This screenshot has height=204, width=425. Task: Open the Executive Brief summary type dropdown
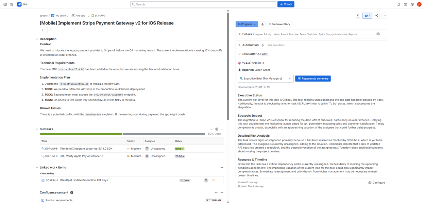266,79
